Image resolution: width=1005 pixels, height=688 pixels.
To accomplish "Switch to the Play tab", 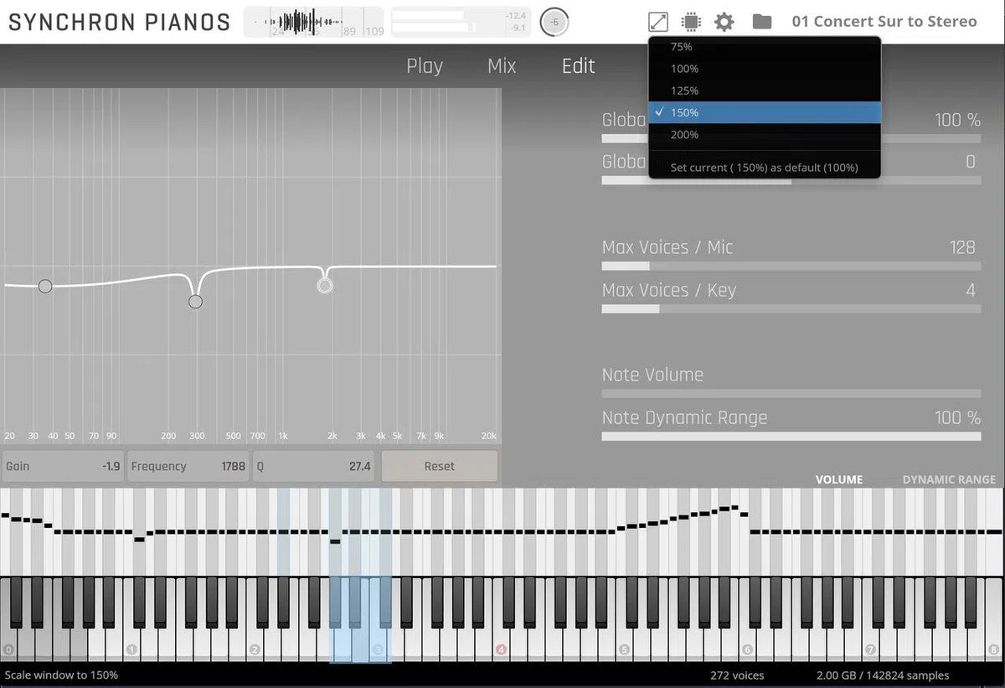I will click(425, 65).
